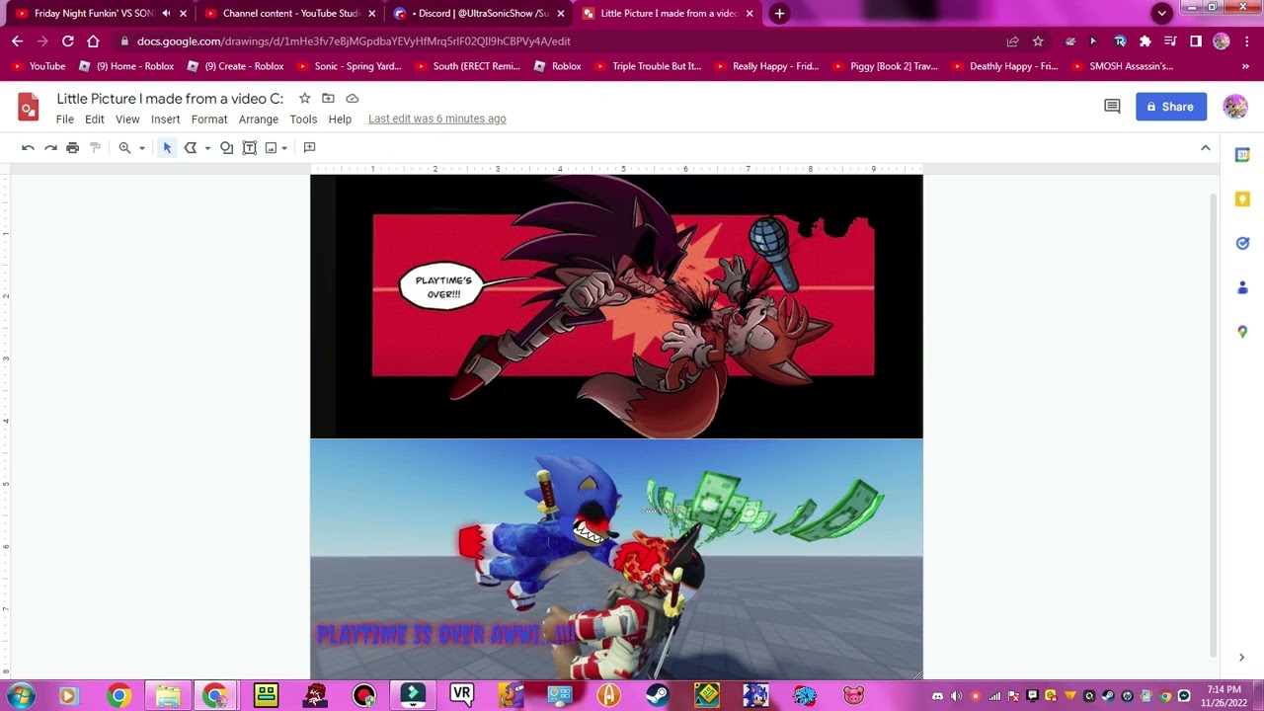1264x711 pixels.
Task: Open Google Maps side panel
Action: click(1242, 332)
